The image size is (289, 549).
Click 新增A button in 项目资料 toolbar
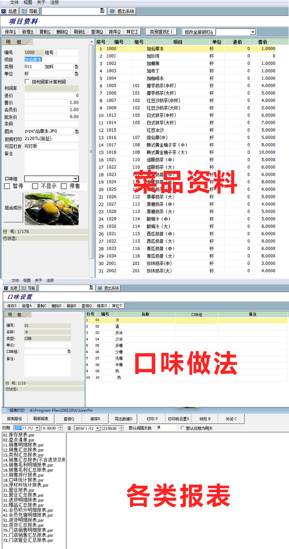(27, 32)
